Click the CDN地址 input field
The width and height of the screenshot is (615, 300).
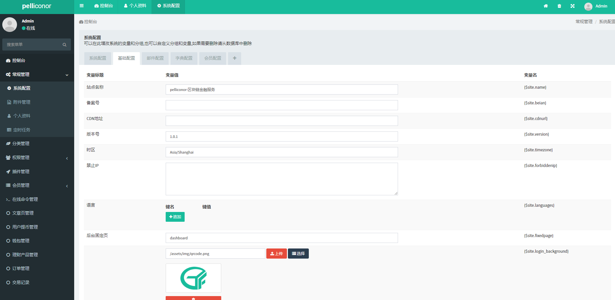pos(282,121)
